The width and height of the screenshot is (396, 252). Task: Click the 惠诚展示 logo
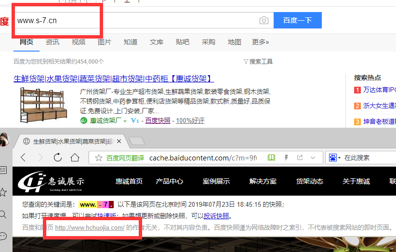(51, 182)
